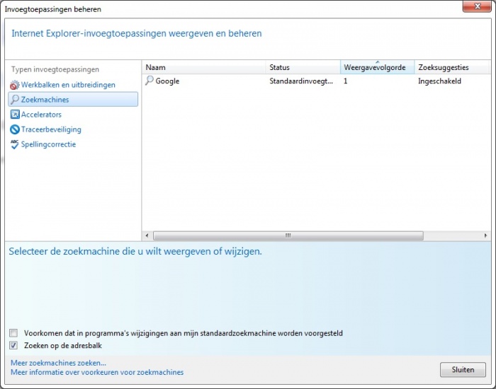The width and height of the screenshot is (496, 389).
Task: Show Spellingcorrectie category
Action: pos(48,144)
